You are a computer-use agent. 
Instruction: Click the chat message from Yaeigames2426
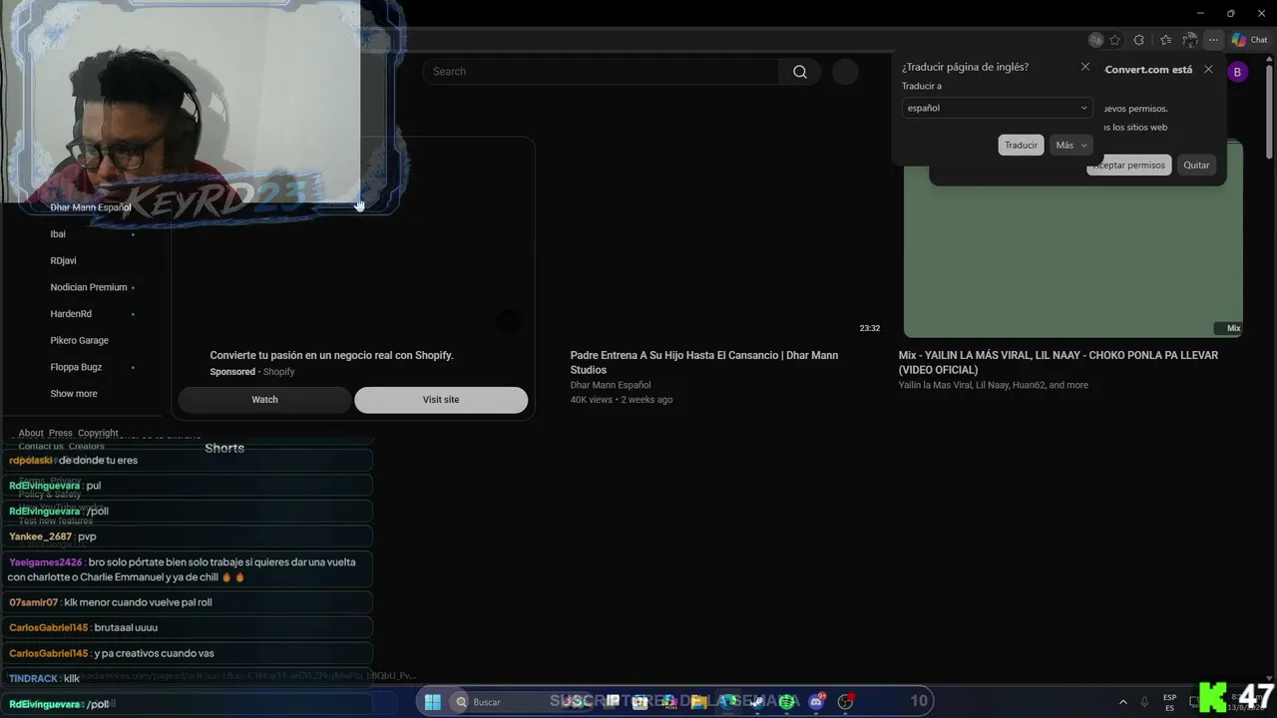click(x=188, y=569)
